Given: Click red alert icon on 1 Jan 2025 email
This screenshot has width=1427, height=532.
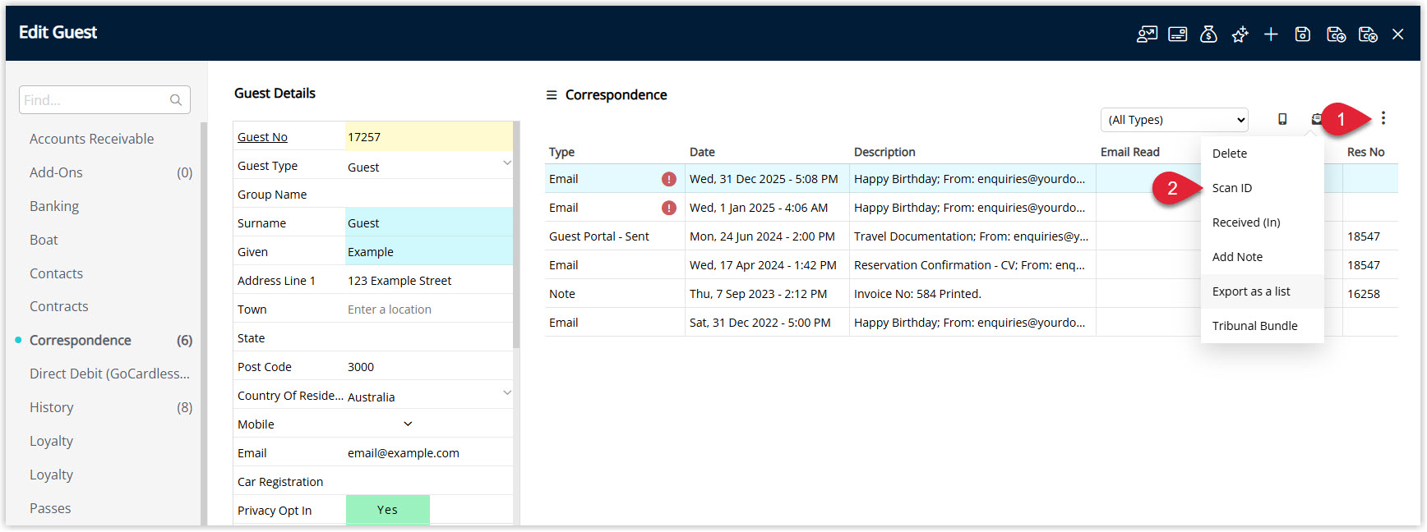Looking at the screenshot, I should tap(669, 208).
